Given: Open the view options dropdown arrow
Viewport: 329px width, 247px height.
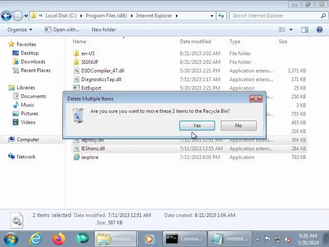Looking at the screenshot, I should (x=291, y=30).
